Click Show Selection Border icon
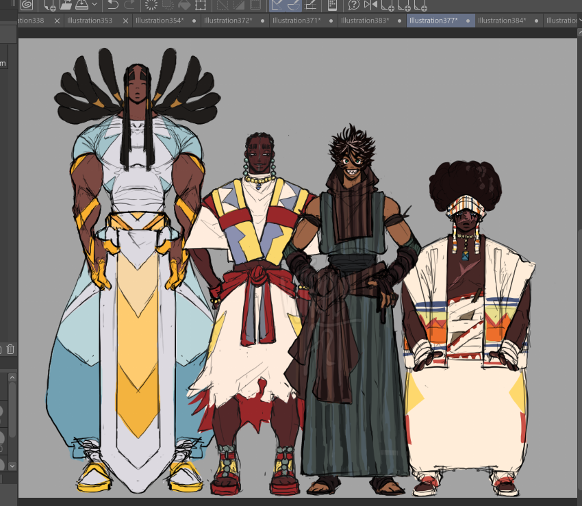Viewport: 582px width, 506px height. [x=255, y=5]
